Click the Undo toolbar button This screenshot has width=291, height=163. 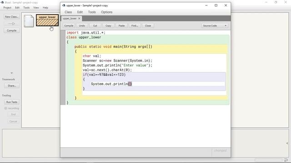82,26
